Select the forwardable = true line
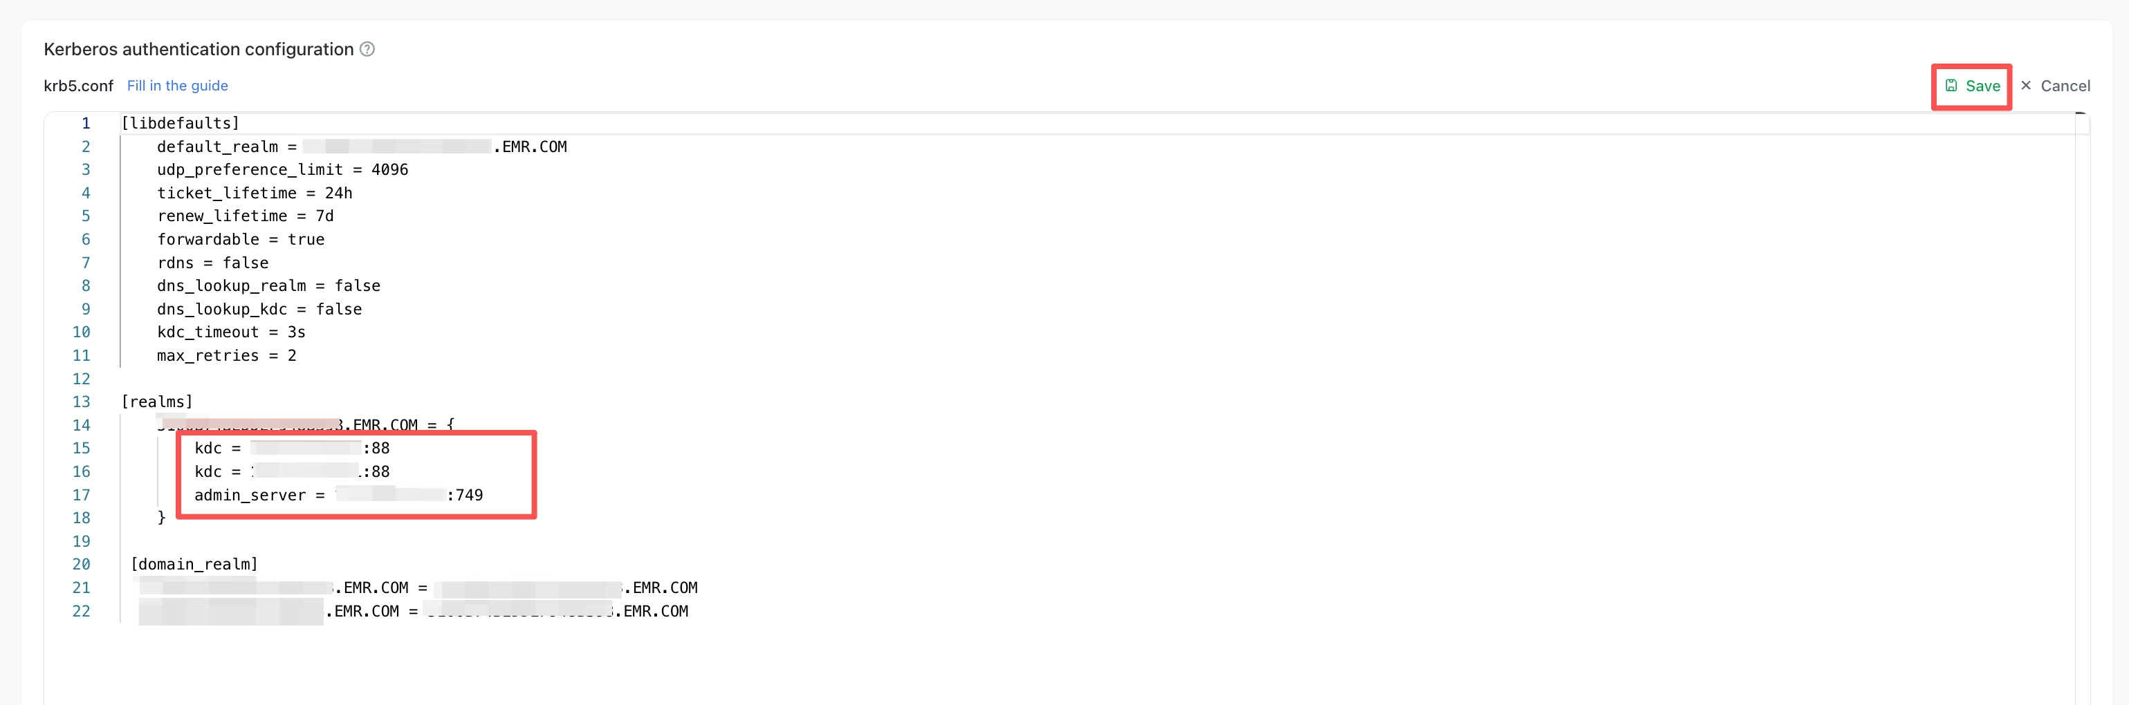 click(241, 239)
